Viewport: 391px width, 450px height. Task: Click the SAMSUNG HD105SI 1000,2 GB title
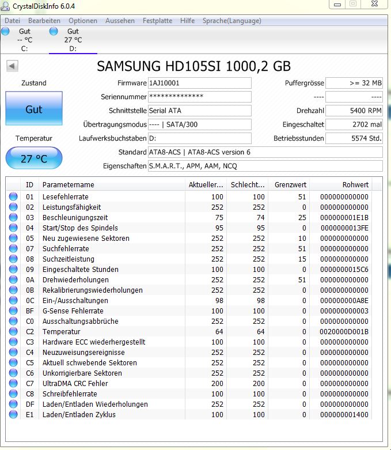193,66
